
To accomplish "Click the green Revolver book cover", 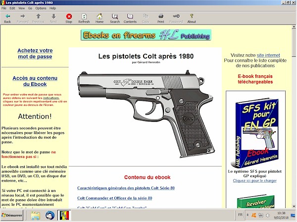I will pos(256,201).
